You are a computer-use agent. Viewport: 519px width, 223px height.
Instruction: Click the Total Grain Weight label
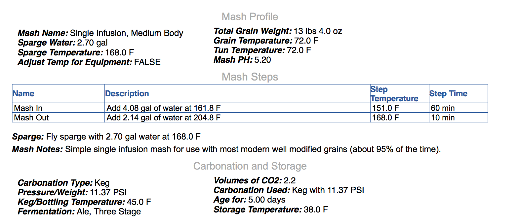point(253,31)
